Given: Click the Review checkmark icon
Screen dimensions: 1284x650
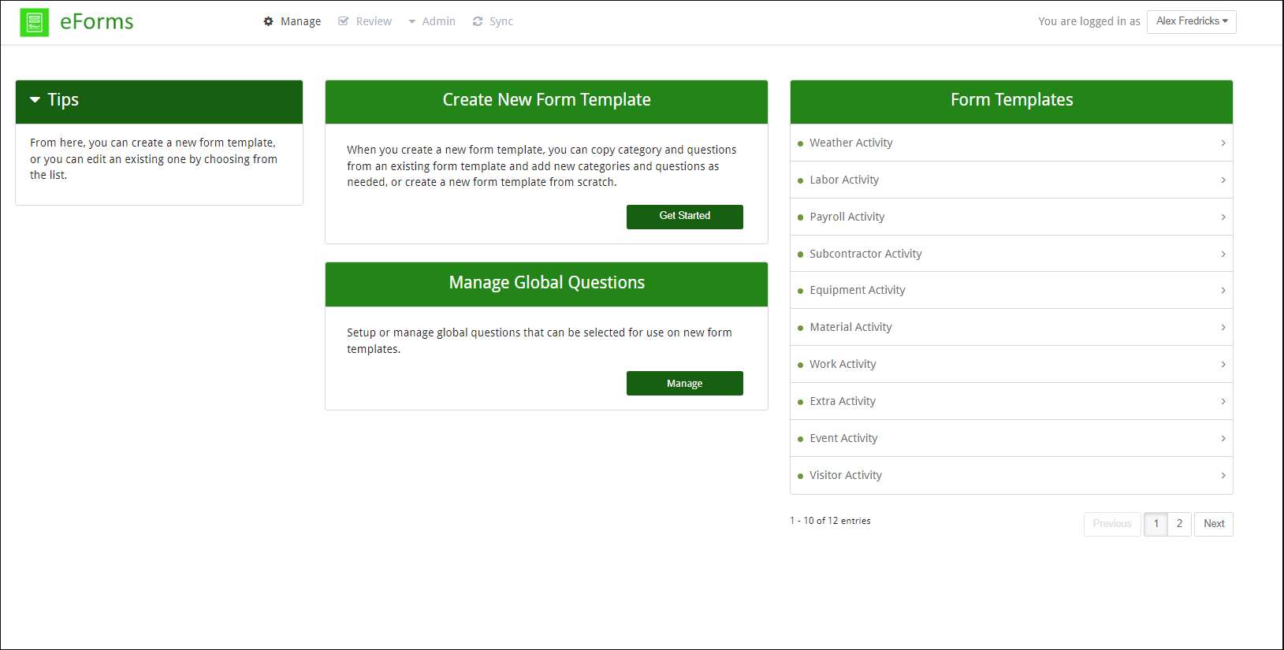Looking at the screenshot, I should (343, 21).
